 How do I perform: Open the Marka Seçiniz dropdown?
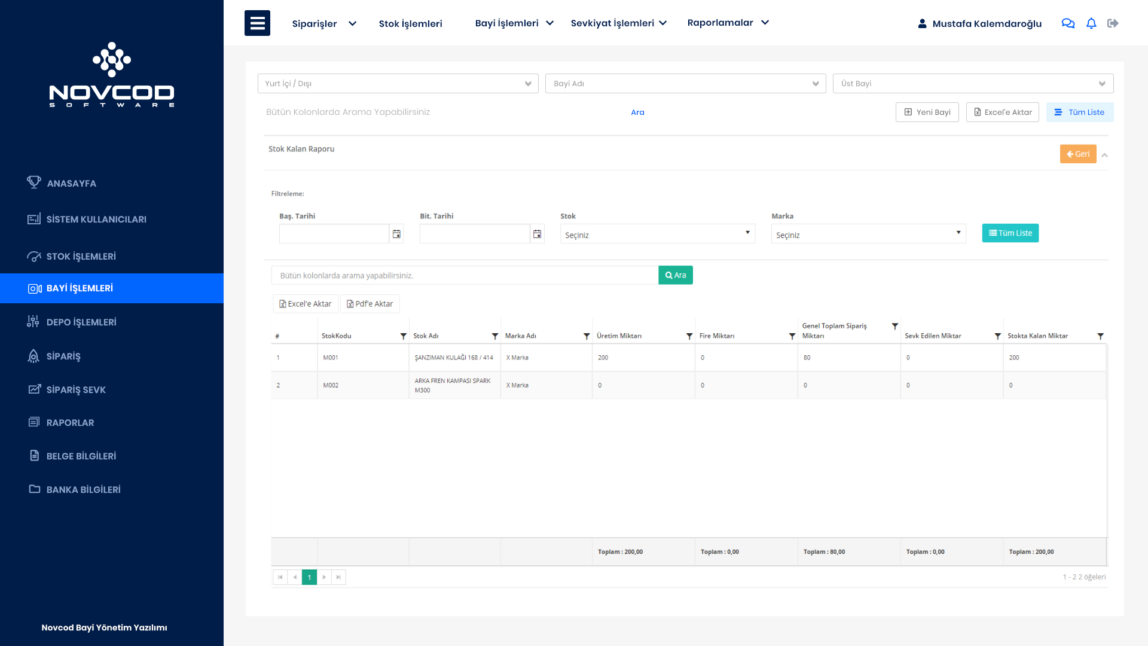pos(868,234)
